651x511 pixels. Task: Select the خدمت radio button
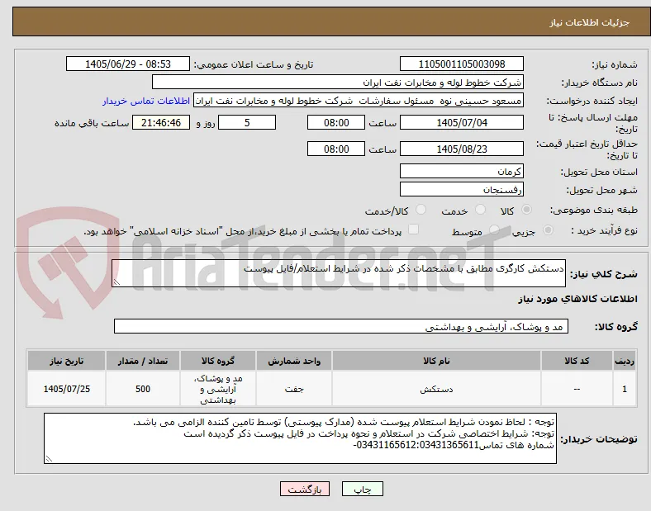coord(480,210)
